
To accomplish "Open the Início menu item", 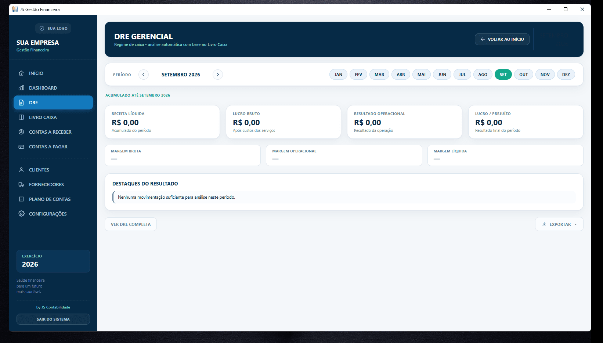I will point(53,73).
